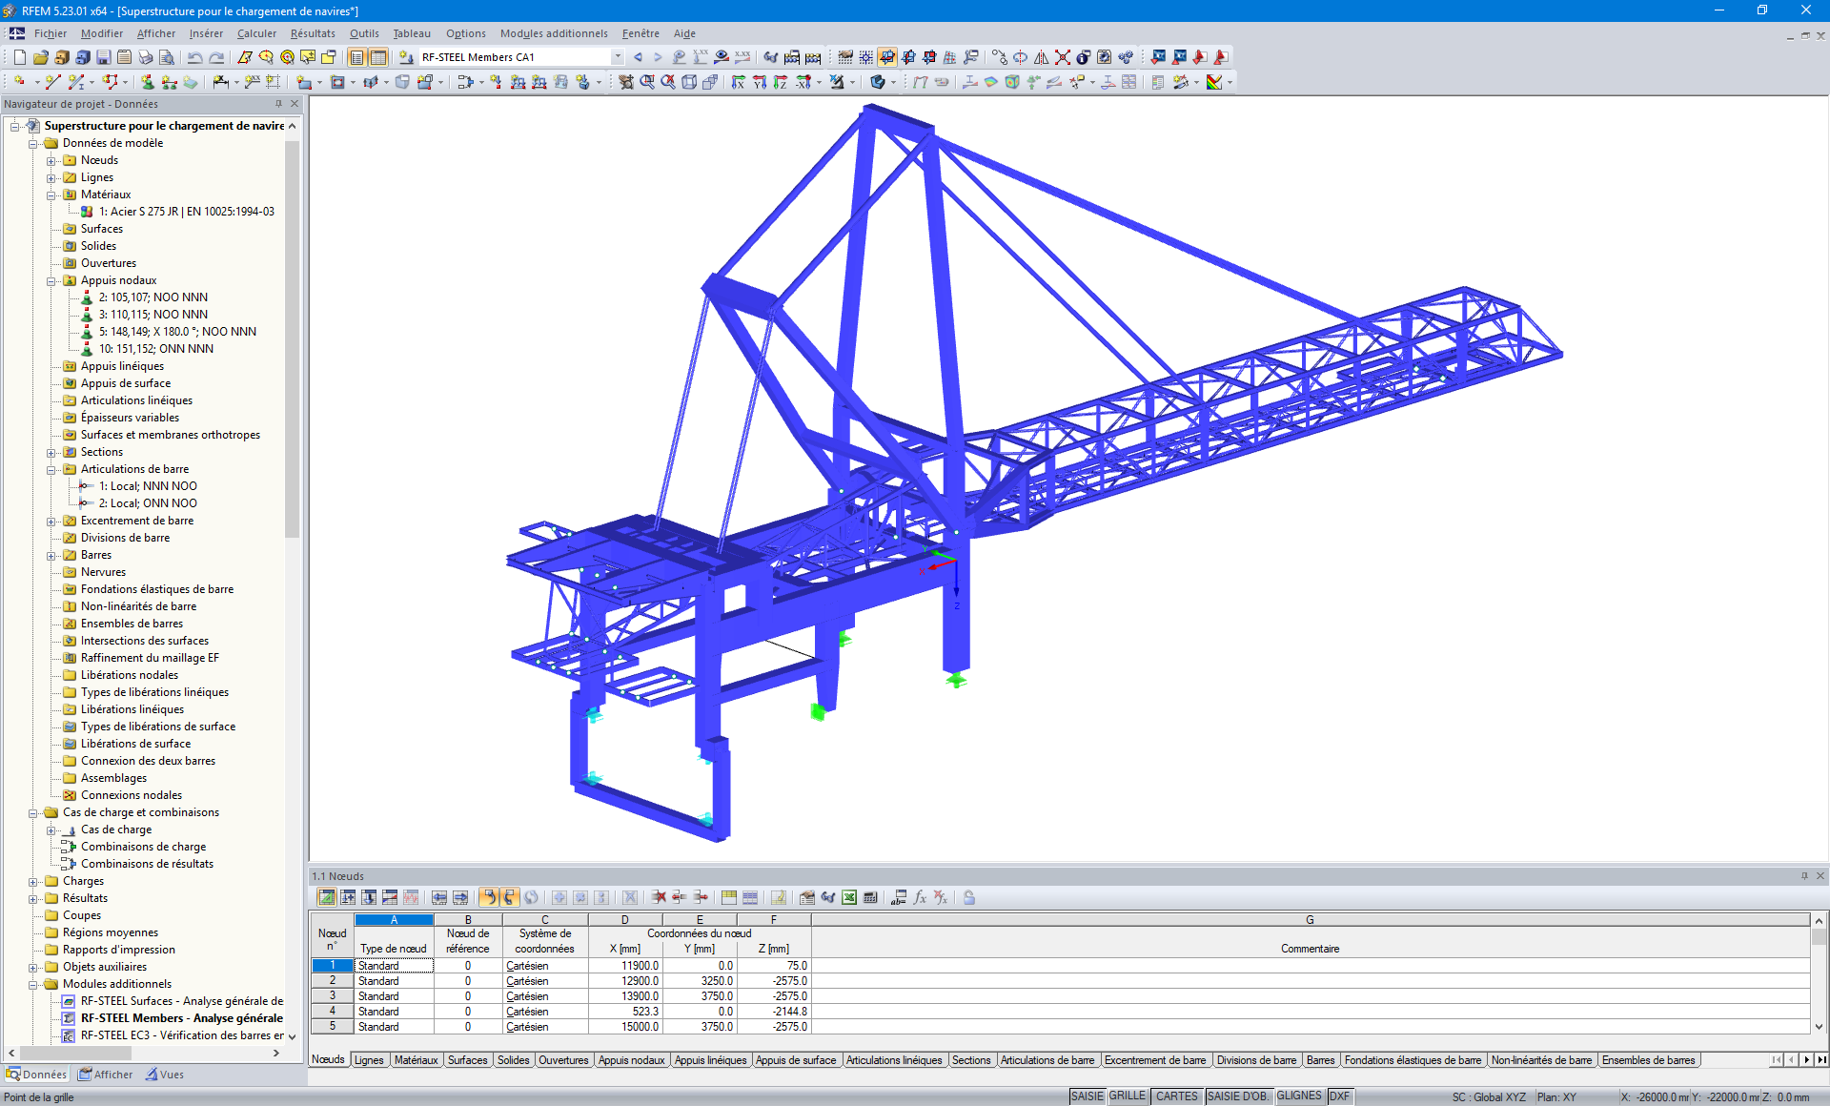Enable SAISIE D'OB. mode in the status bar

(x=1238, y=1096)
